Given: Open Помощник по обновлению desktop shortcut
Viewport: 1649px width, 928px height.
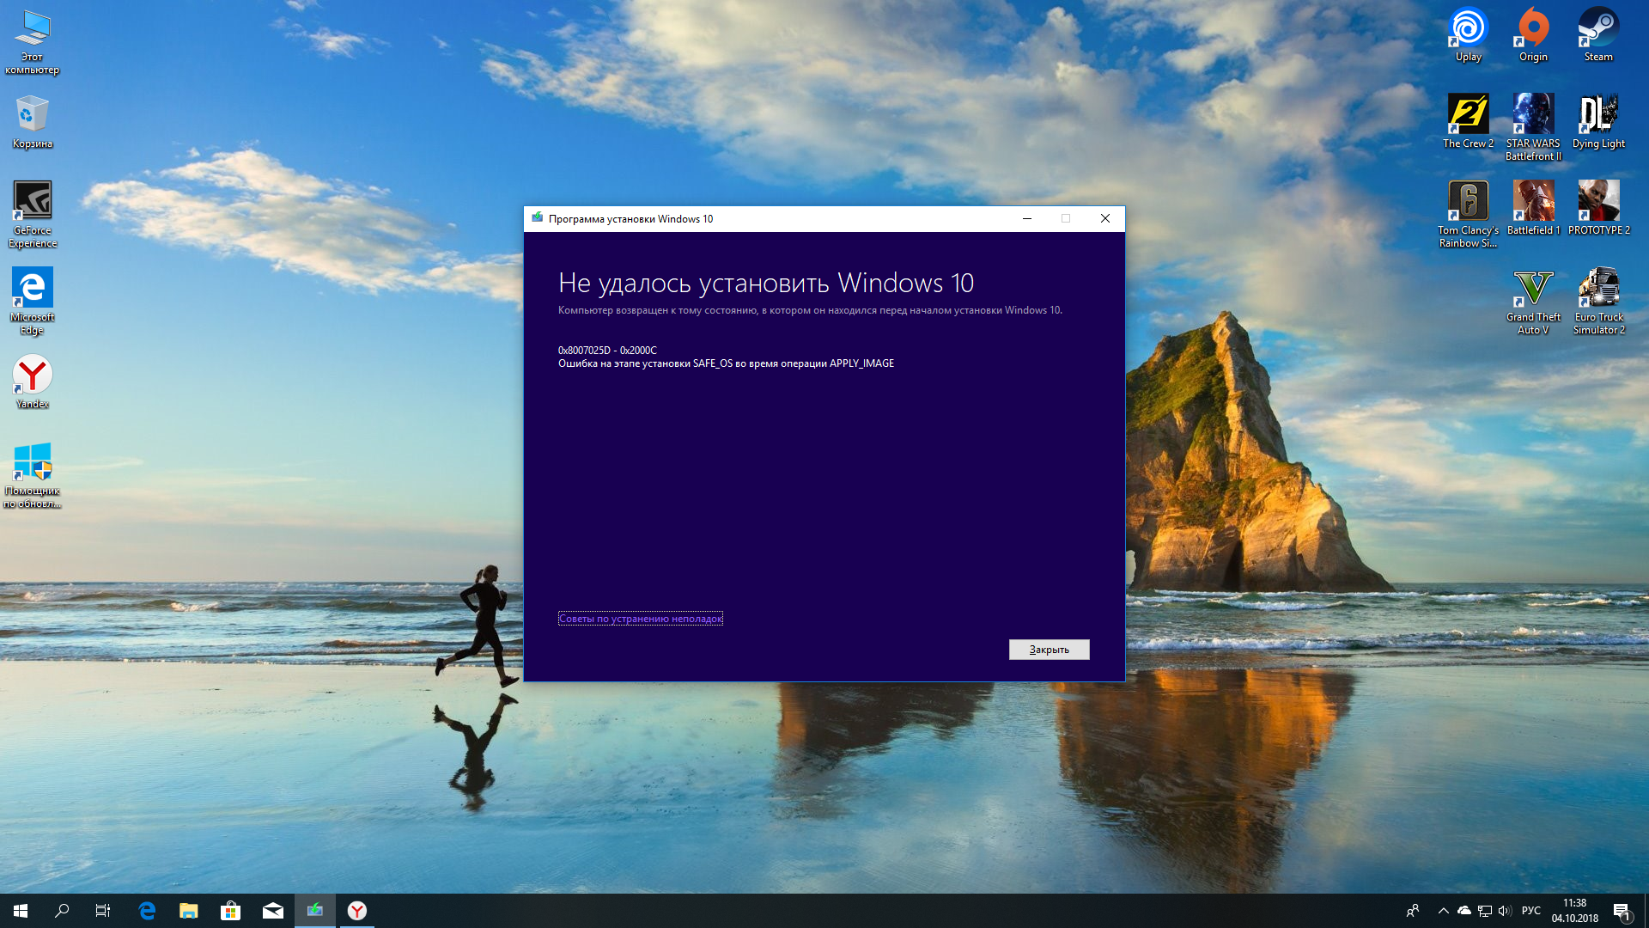Looking at the screenshot, I should pos(33,474).
